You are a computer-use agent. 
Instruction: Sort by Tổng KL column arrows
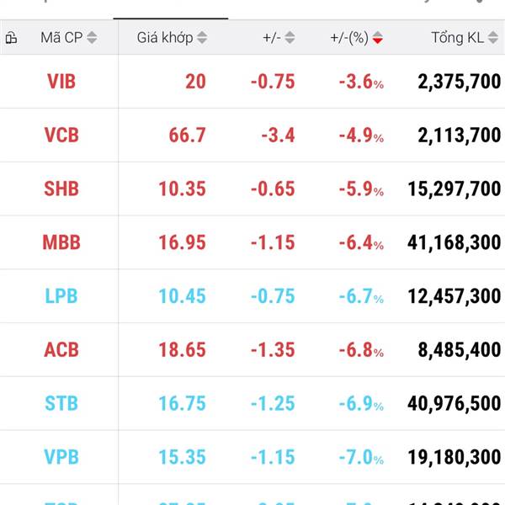pos(492,38)
